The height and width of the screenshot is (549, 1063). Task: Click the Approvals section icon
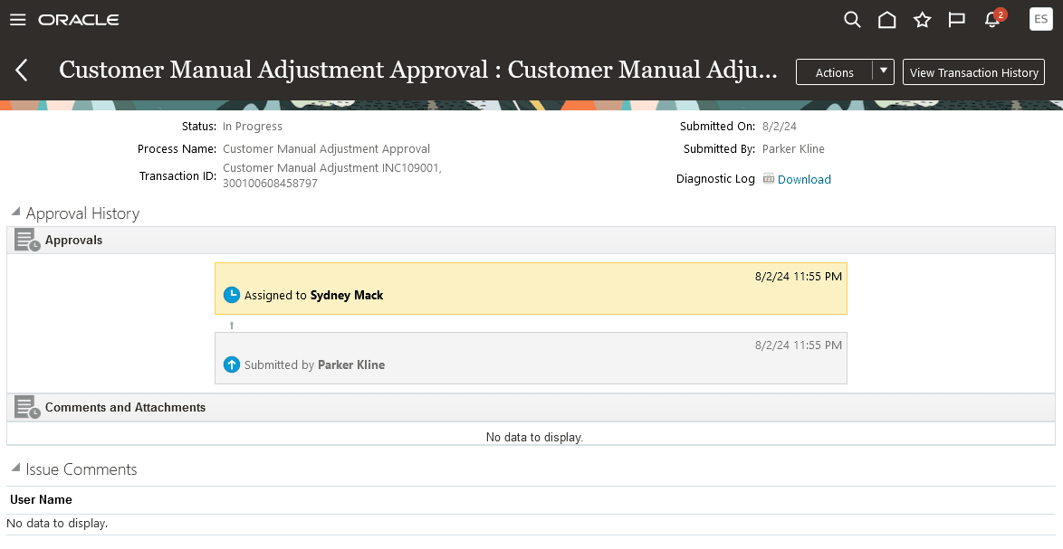pyautogui.click(x=27, y=240)
